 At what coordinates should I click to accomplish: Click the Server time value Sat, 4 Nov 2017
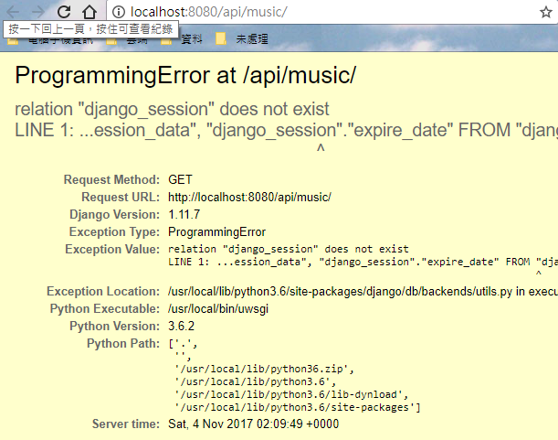253,424
